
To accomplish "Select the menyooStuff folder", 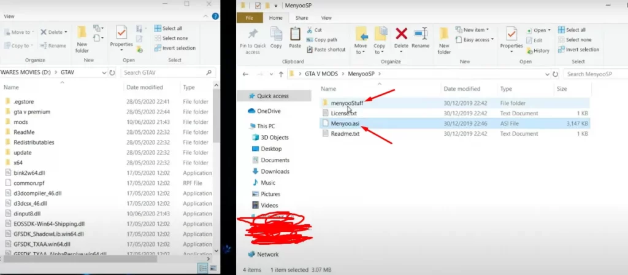I will tap(347, 103).
